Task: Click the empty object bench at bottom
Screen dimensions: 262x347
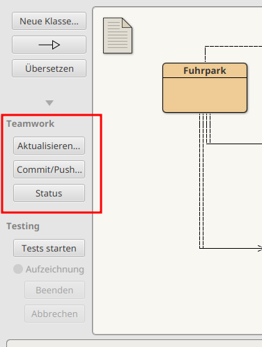Action: pos(134,344)
